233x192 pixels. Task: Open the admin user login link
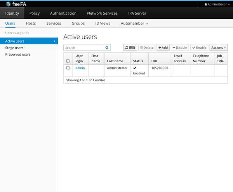pos(80,68)
